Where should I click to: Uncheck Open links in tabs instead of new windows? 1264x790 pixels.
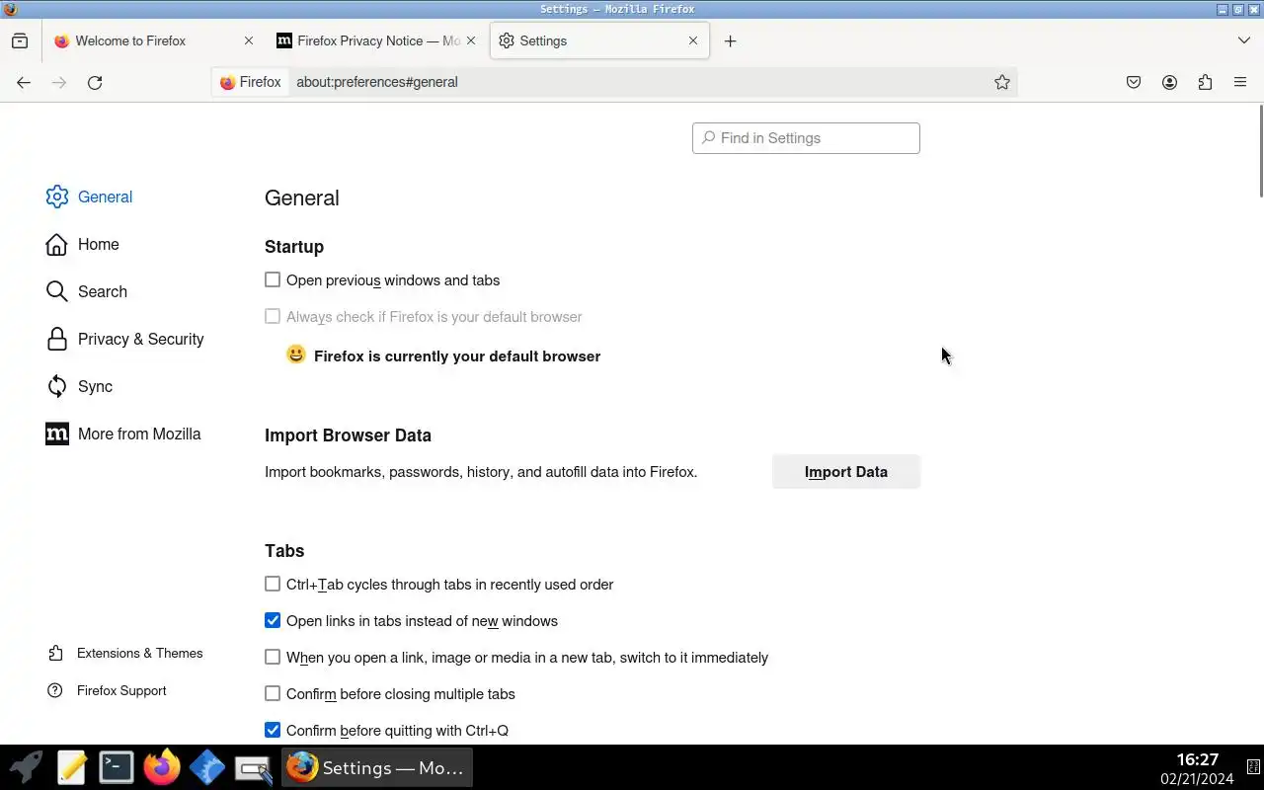tap(273, 621)
